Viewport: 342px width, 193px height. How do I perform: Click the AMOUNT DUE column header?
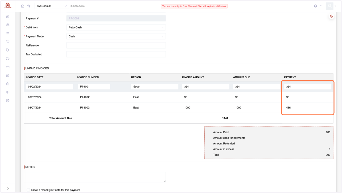click(x=241, y=77)
